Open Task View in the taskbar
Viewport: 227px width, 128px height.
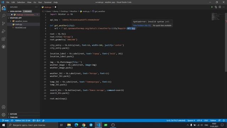[61, 125]
